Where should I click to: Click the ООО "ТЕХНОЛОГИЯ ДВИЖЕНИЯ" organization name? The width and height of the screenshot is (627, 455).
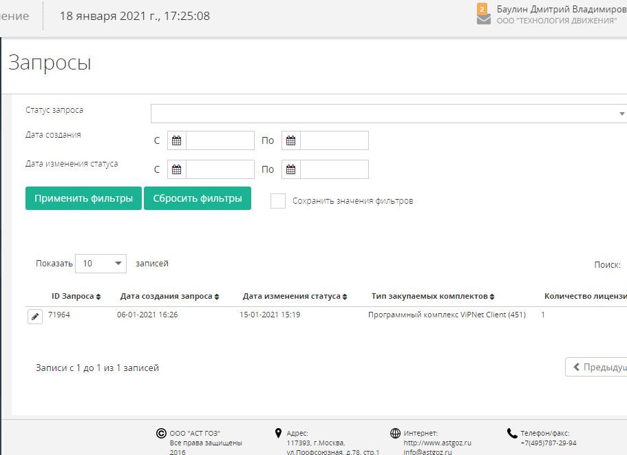(557, 21)
